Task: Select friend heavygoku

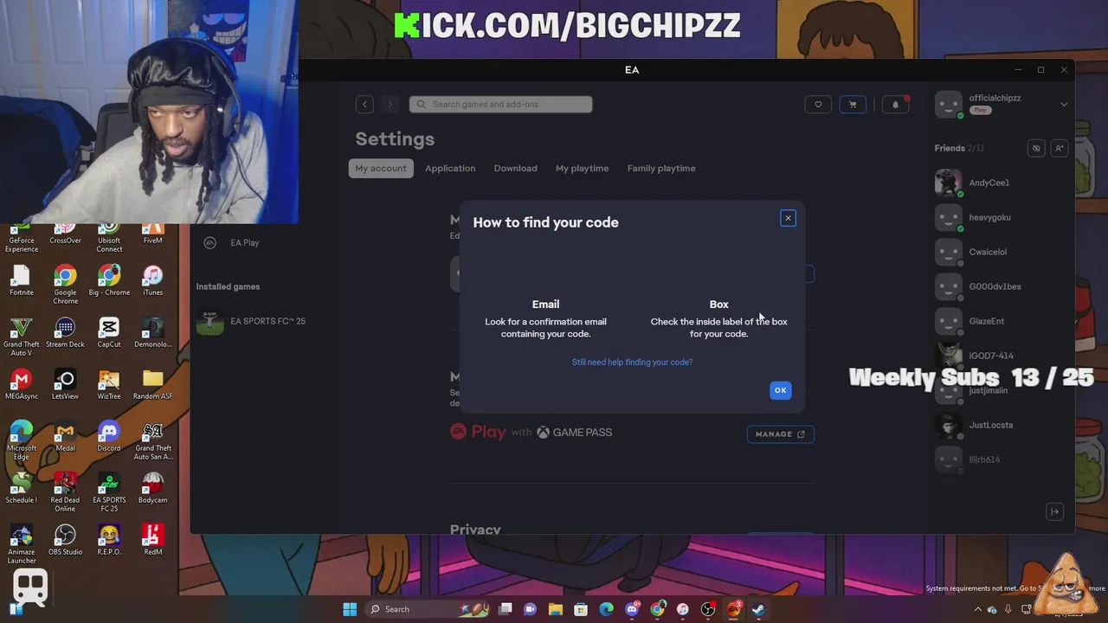Action: point(989,217)
